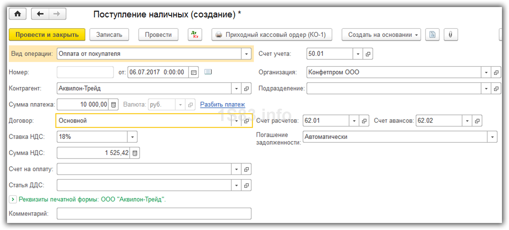509x230 pixels.
Task: Click into the Комментарий input field
Action: [x=154, y=213]
